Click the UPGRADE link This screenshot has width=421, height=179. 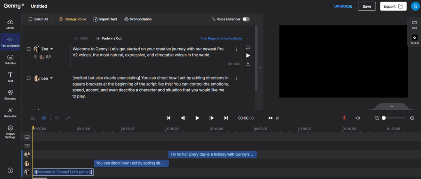click(x=343, y=7)
